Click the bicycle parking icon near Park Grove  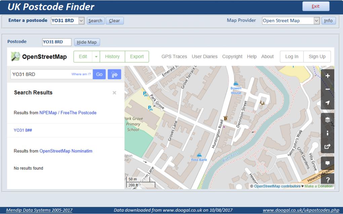[x=145, y=94]
